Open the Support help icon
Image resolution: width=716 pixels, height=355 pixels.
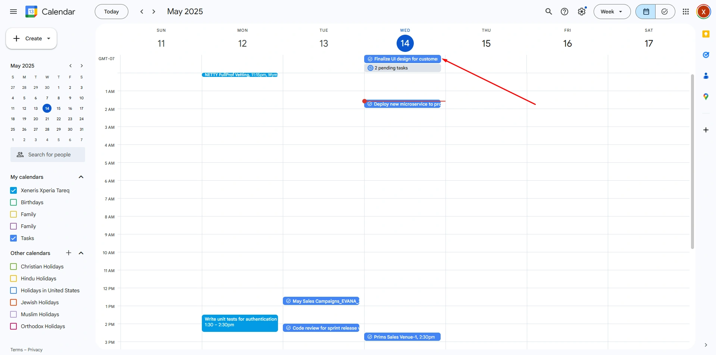565,12
